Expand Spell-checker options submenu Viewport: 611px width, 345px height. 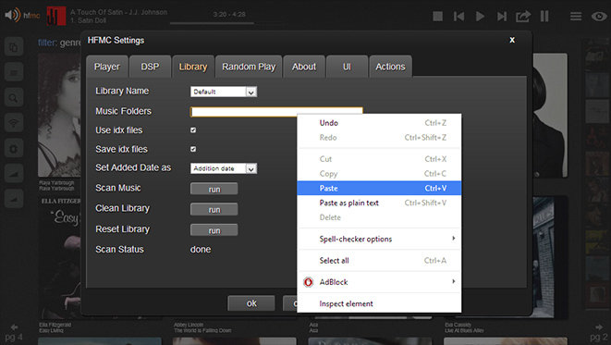coord(379,239)
